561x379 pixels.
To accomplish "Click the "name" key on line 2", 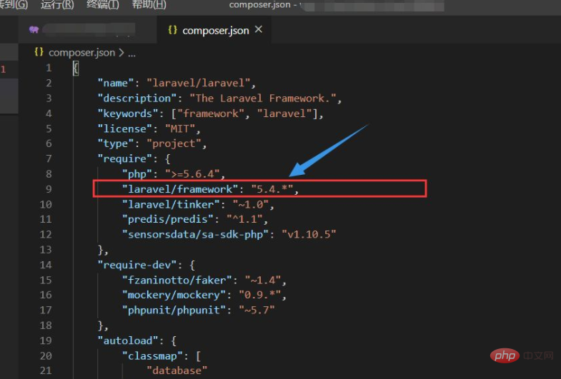I will point(116,84).
